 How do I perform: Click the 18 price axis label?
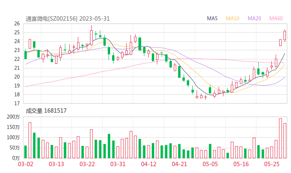tap(17, 94)
